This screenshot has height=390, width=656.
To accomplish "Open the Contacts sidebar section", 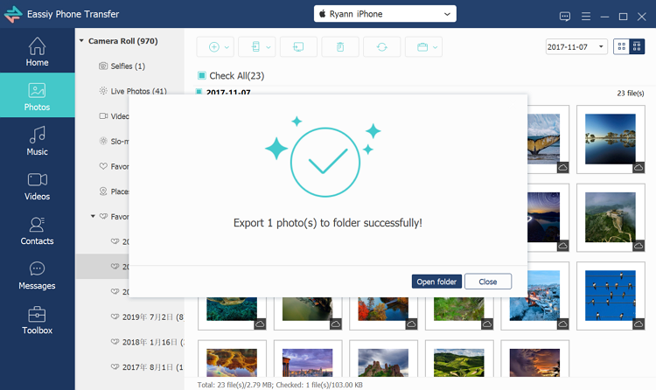I will (38, 231).
